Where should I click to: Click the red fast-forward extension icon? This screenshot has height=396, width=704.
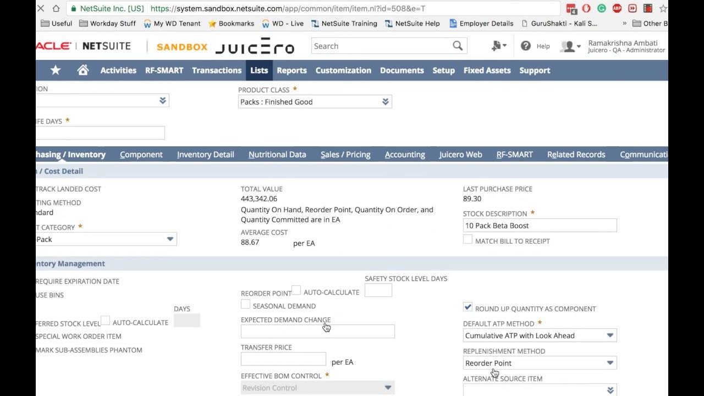point(632,9)
